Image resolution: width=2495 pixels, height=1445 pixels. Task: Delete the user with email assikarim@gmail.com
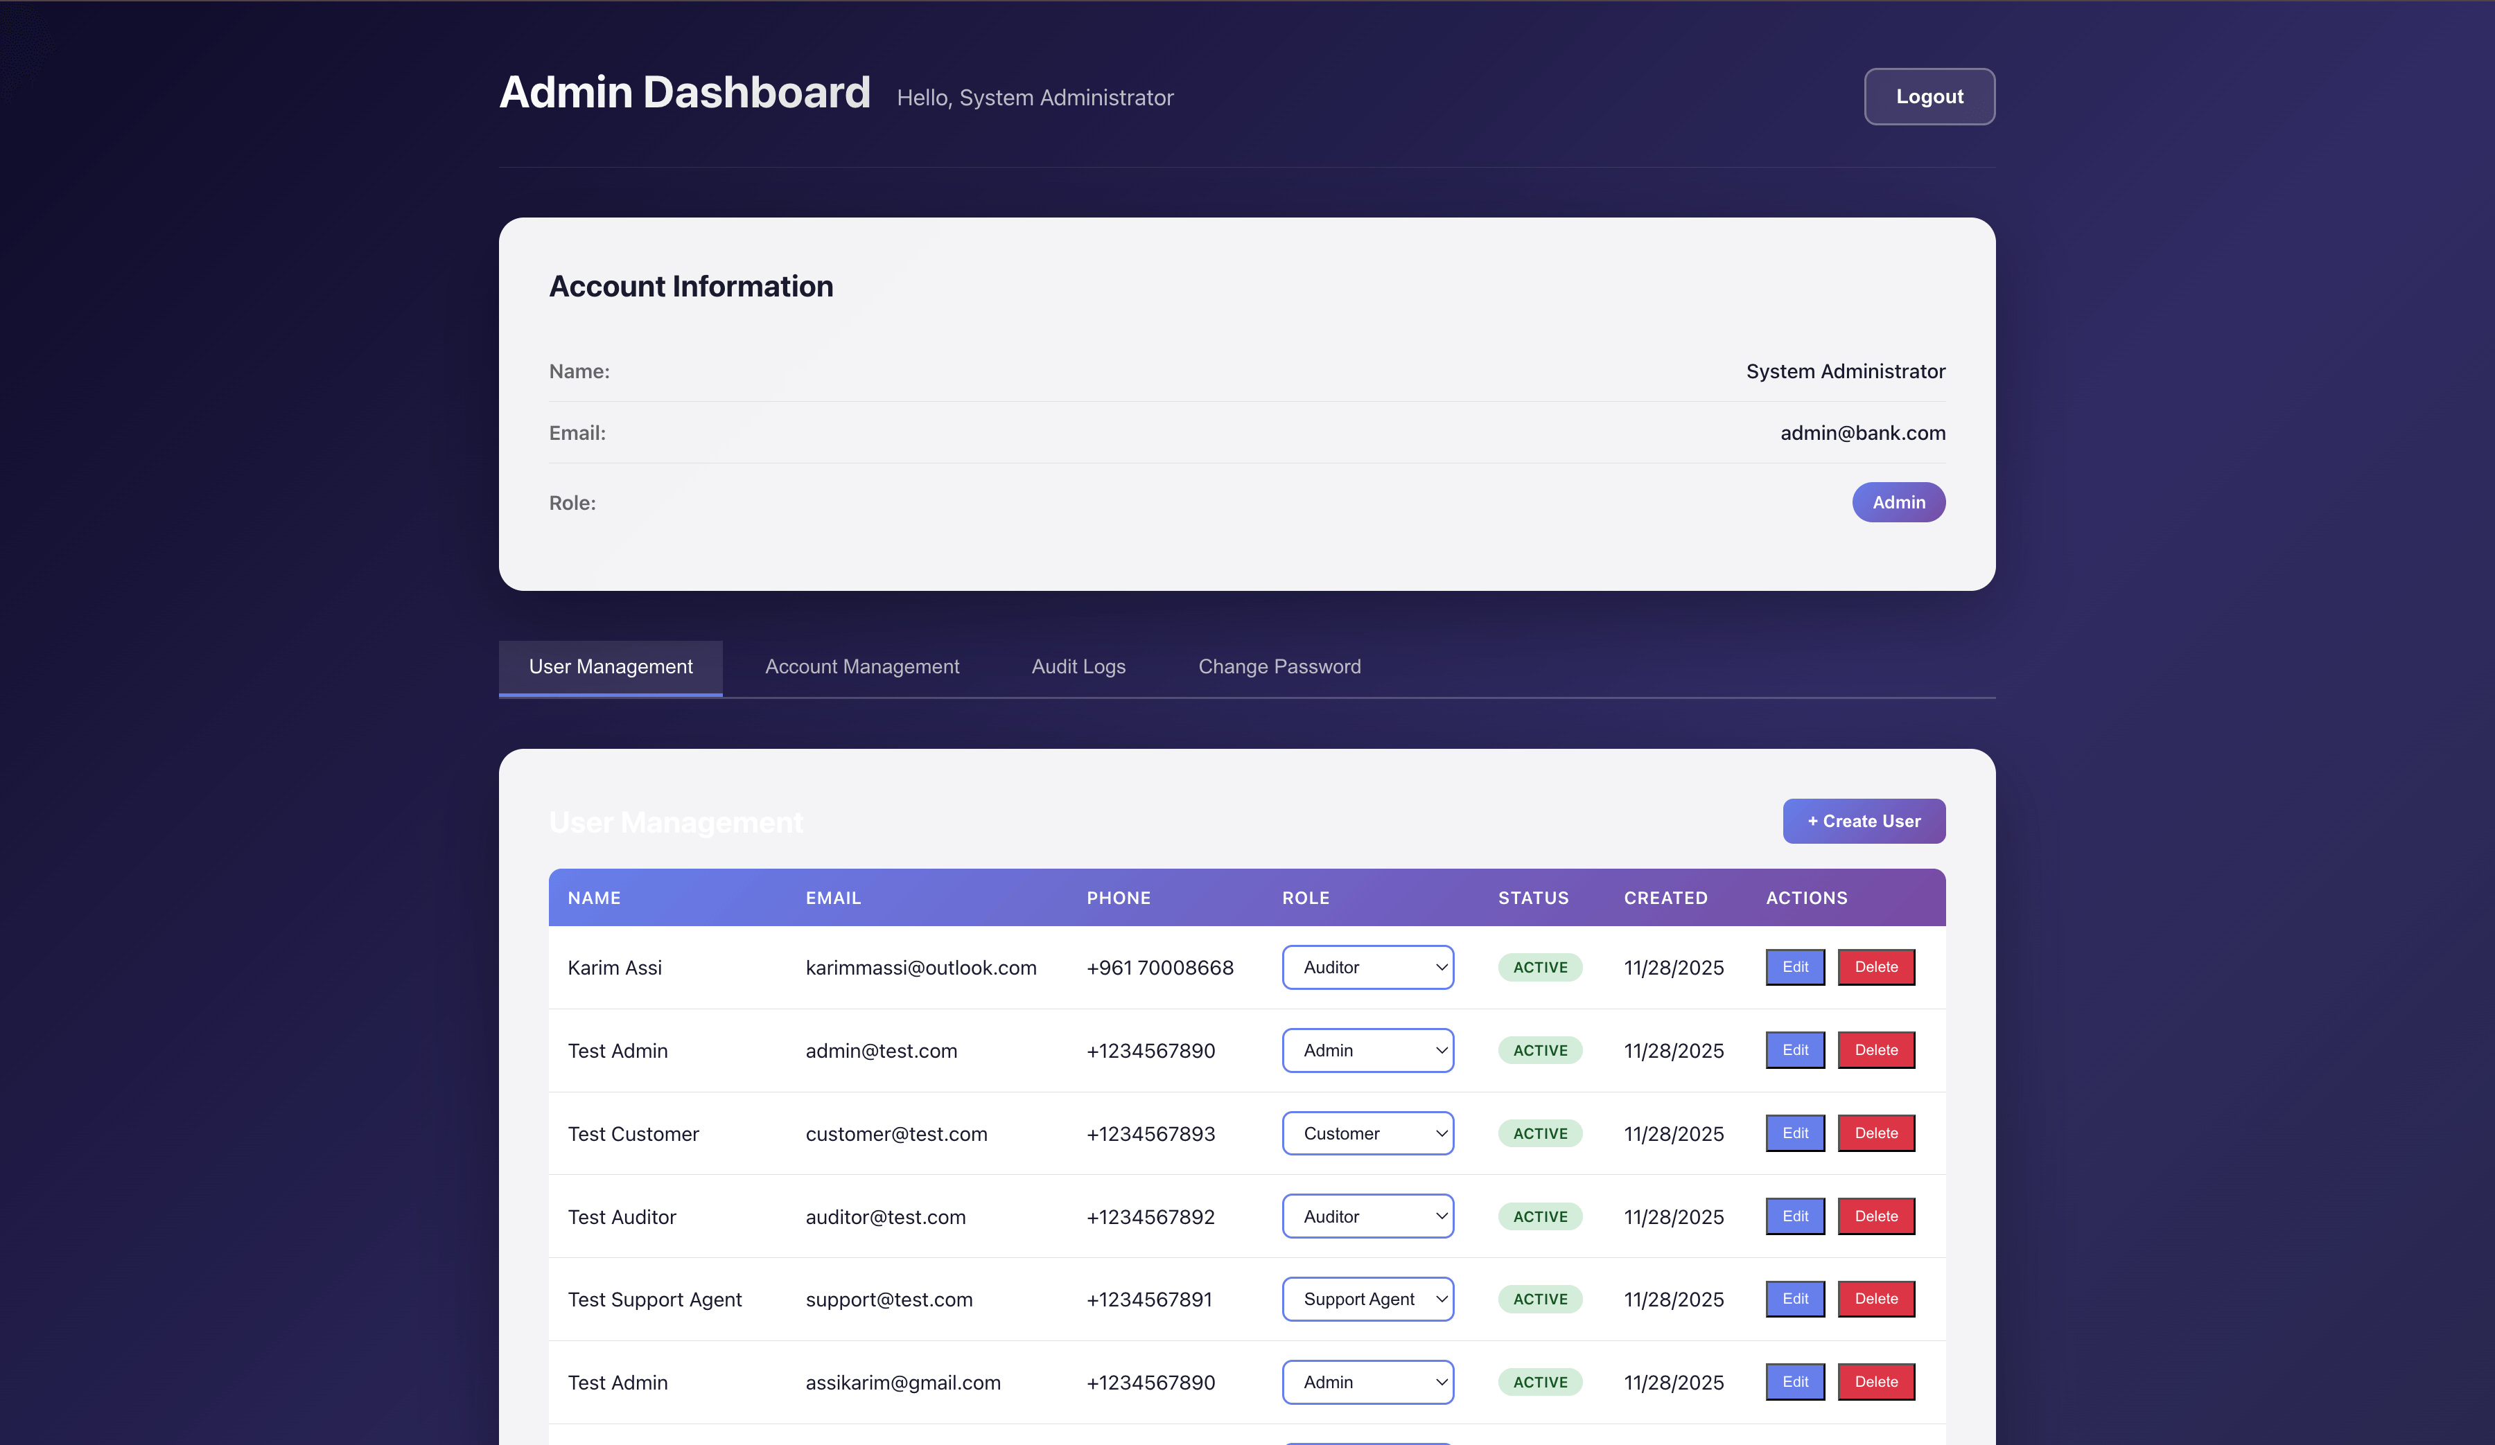[x=1875, y=1382]
